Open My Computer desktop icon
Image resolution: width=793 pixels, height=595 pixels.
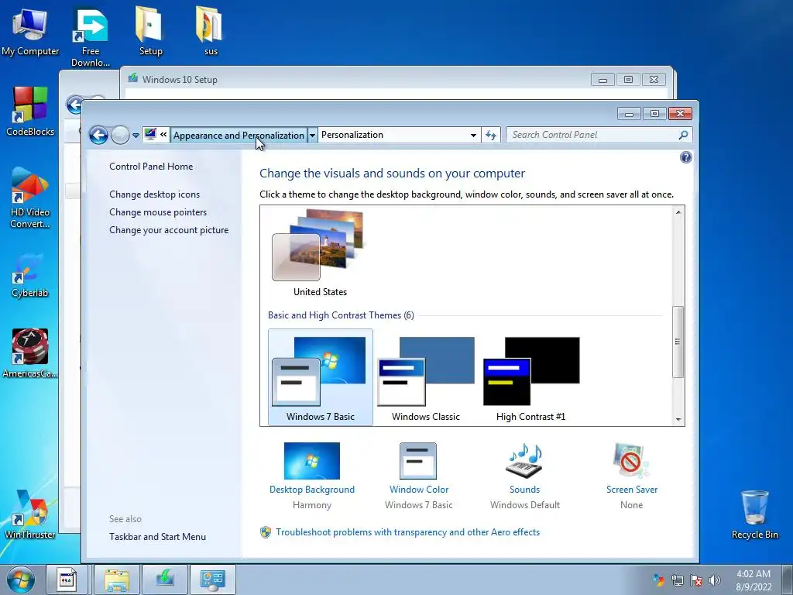coord(30,31)
